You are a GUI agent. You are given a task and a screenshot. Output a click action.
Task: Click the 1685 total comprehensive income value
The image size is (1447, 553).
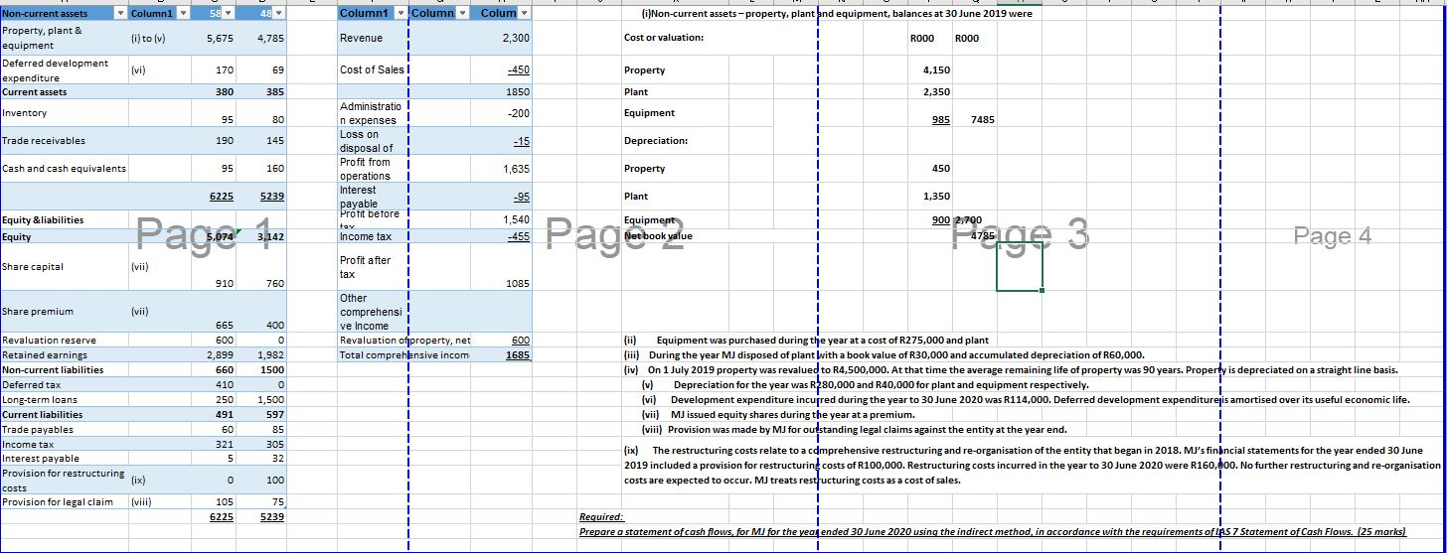501,354
